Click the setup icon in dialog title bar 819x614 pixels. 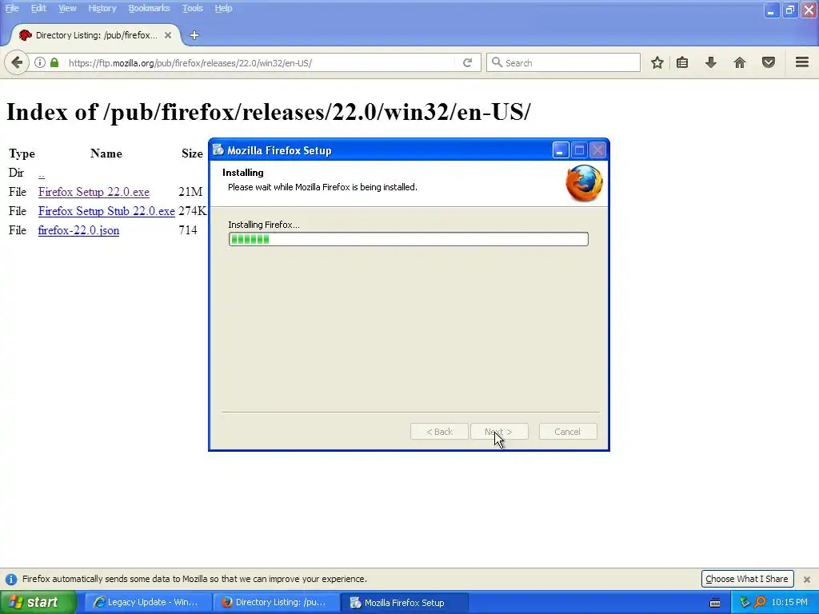218,150
